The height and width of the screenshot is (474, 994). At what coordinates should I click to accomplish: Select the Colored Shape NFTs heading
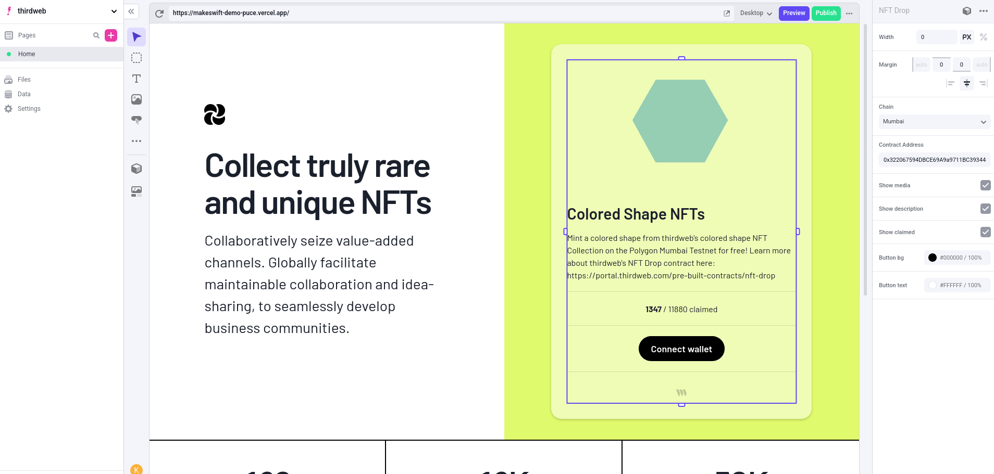point(636,214)
